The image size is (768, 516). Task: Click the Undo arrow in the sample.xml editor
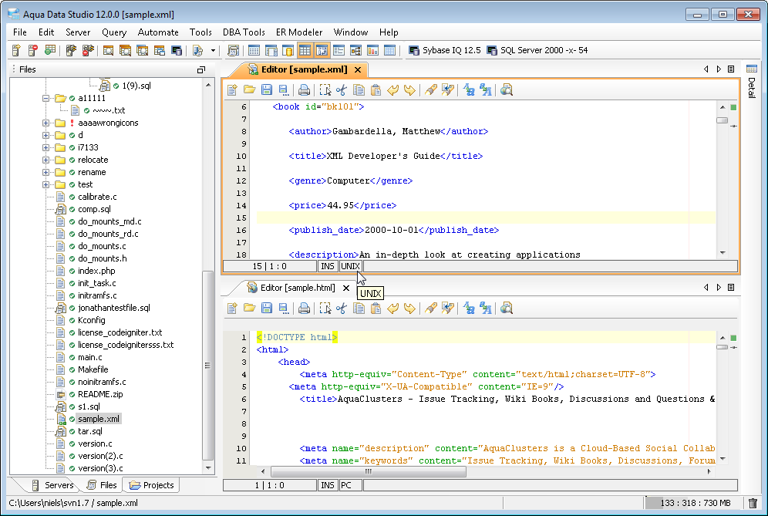[x=393, y=90]
